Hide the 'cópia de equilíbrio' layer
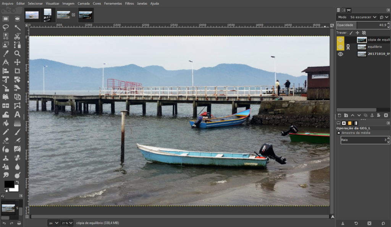The width and height of the screenshot is (391, 227). [340, 40]
